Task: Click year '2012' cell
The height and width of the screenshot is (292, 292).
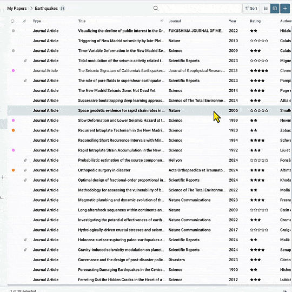Action: (234, 280)
